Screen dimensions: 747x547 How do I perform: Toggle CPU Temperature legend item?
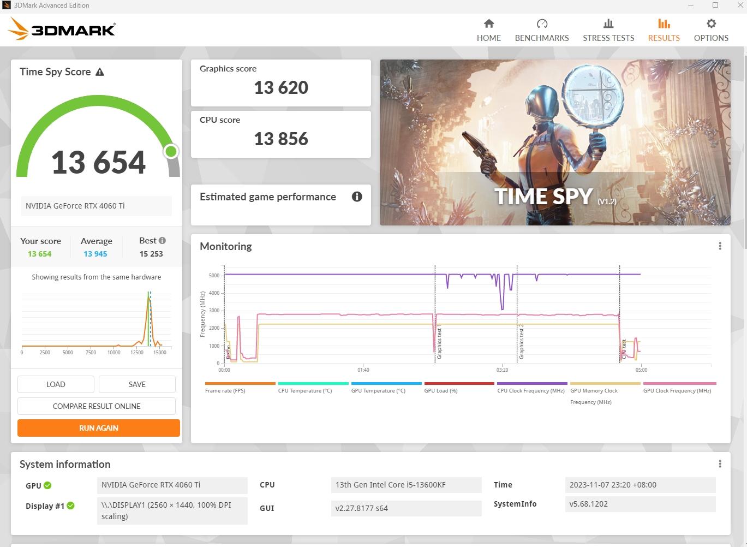point(313,388)
